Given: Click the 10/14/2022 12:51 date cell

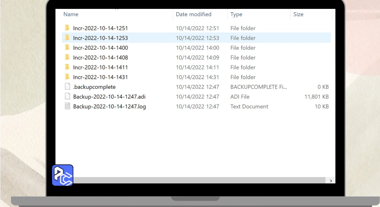Looking at the screenshot, I should (x=197, y=28).
